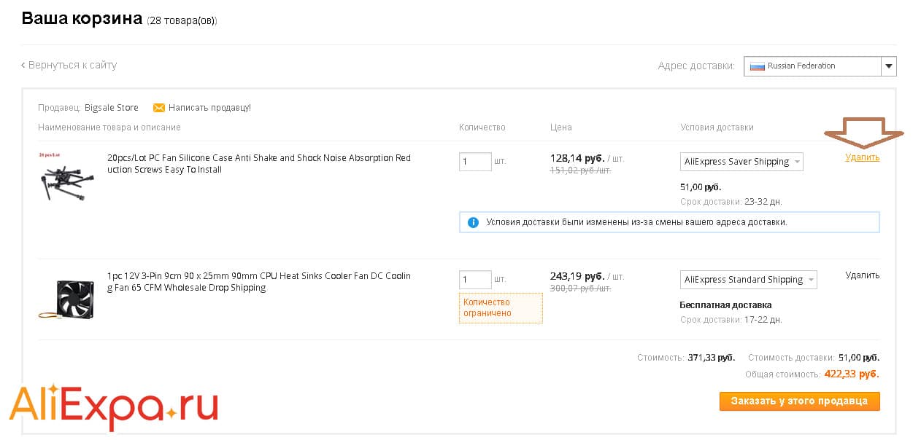Click the Russian flag icon in address selector
The width and height of the screenshot is (921, 440).
(757, 66)
